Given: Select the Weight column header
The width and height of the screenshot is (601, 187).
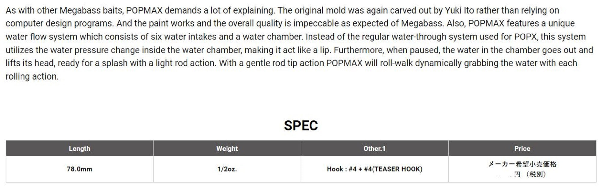Looking at the screenshot, I should 227,148.
